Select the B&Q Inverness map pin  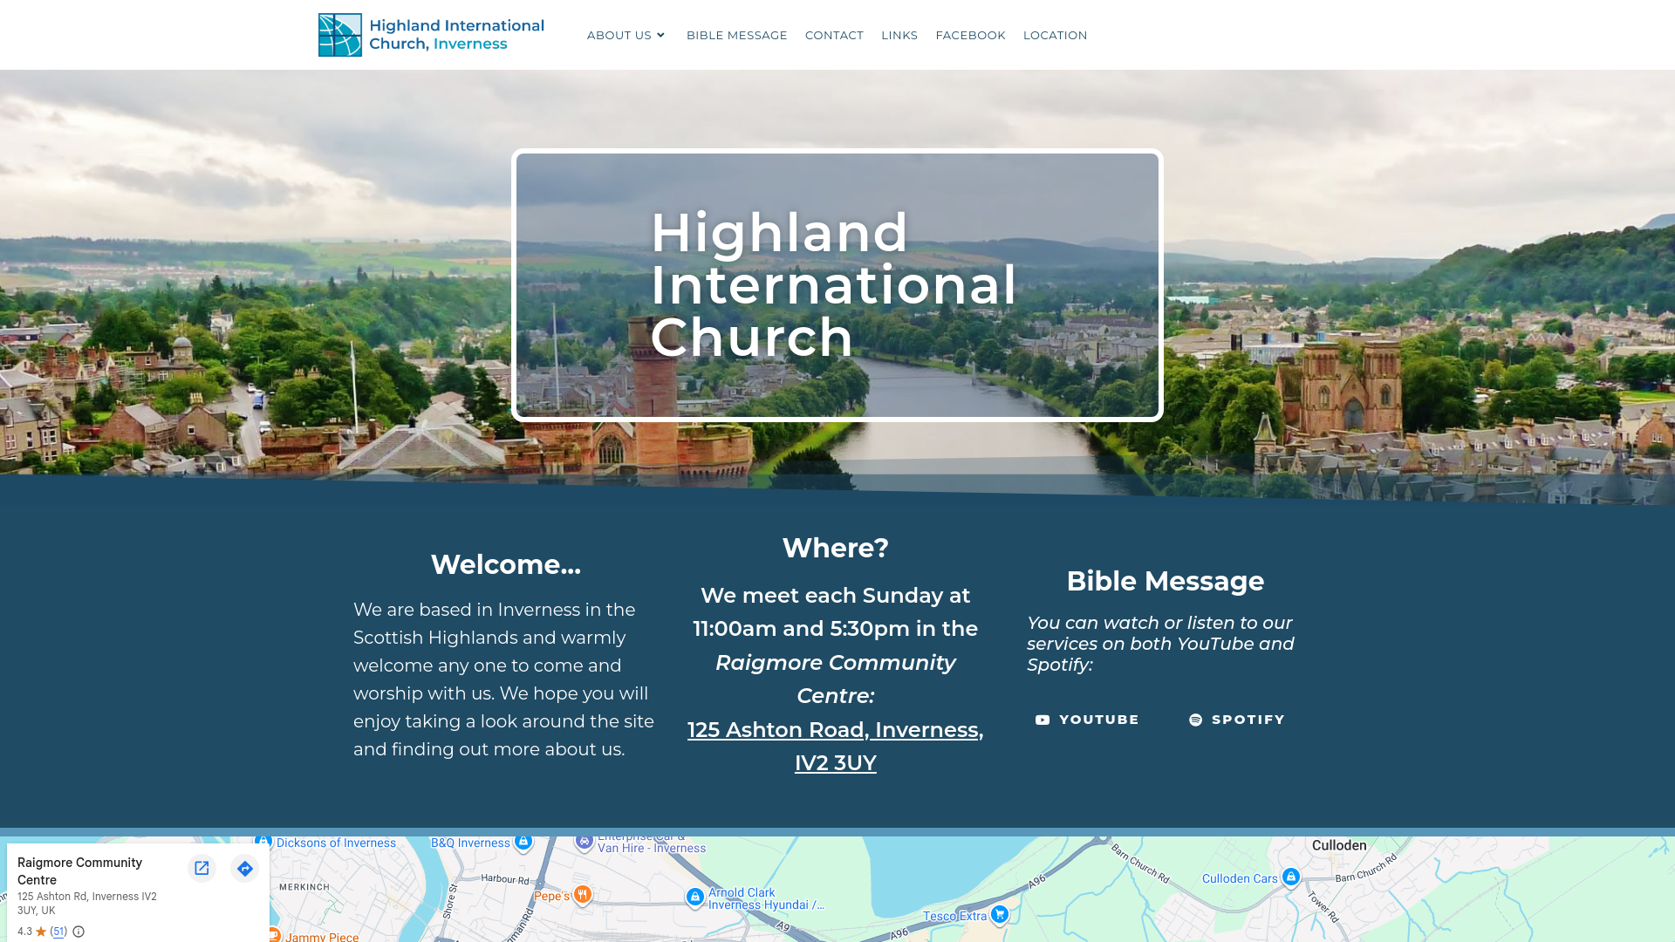(523, 841)
